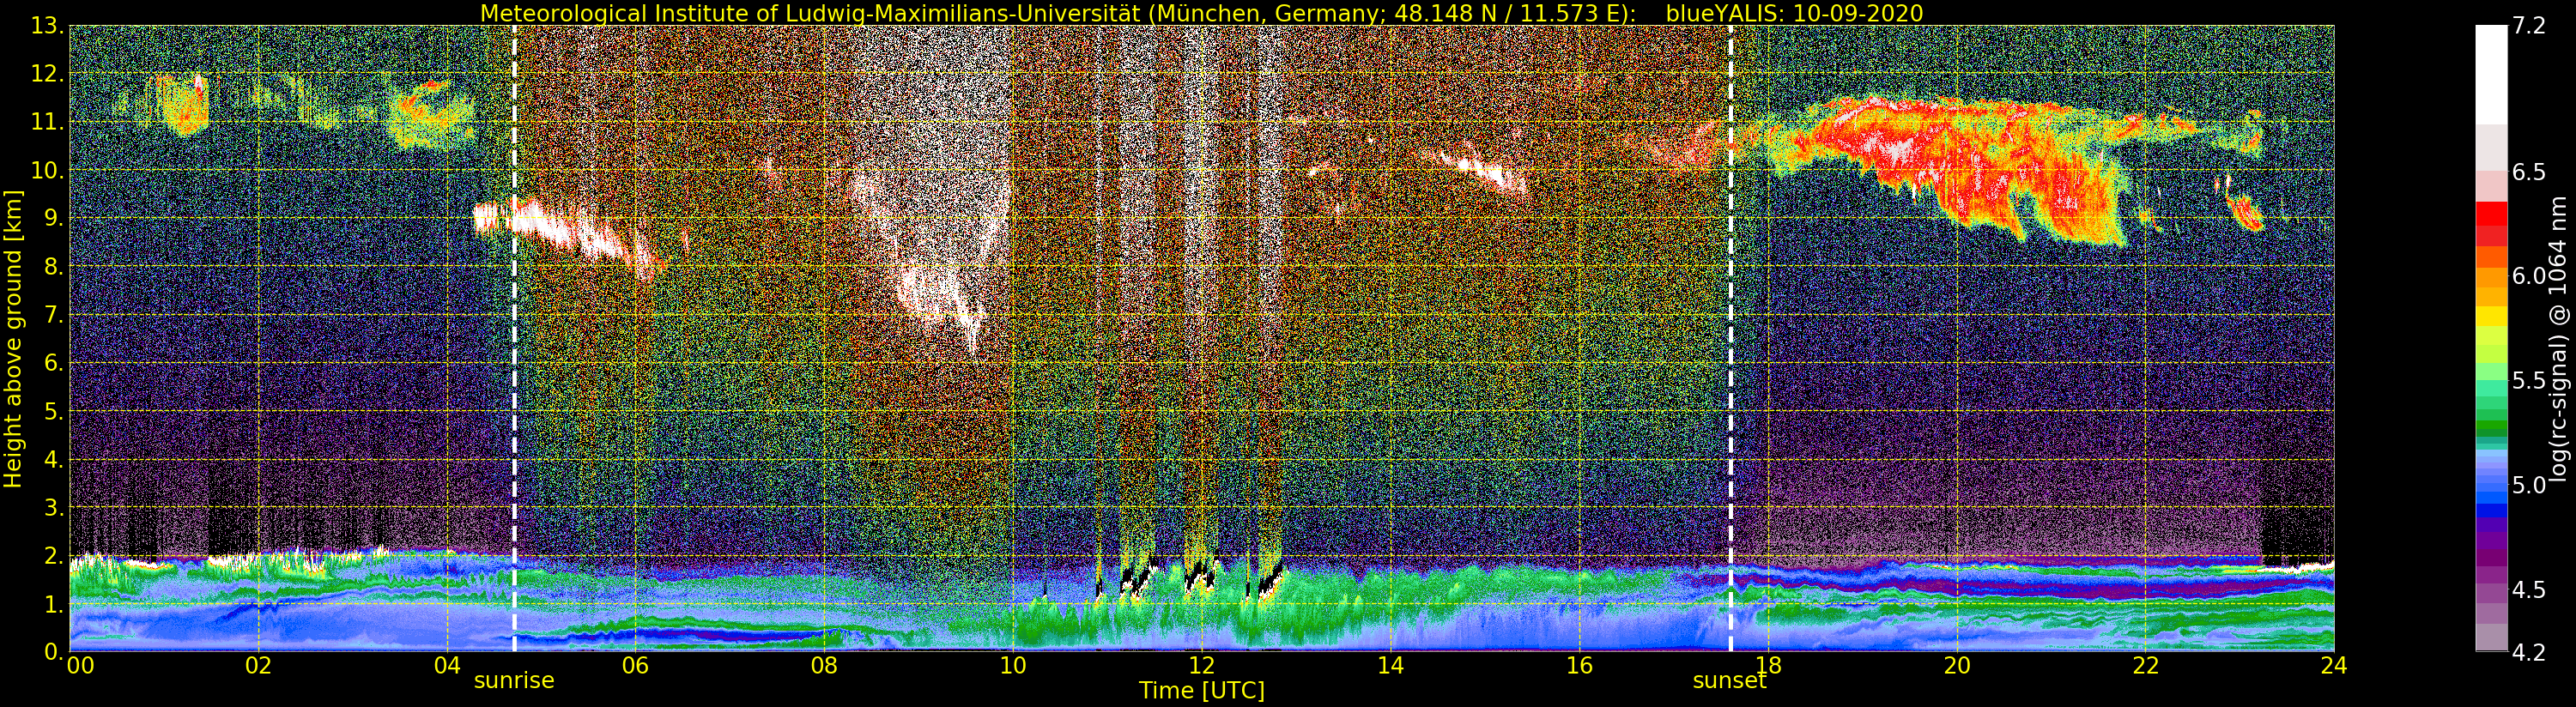Click the '6.' height tick label

tap(54, 363)
